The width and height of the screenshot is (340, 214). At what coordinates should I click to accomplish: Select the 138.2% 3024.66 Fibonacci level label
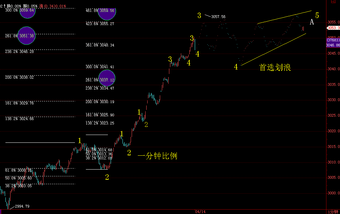(x=19, y=119)
